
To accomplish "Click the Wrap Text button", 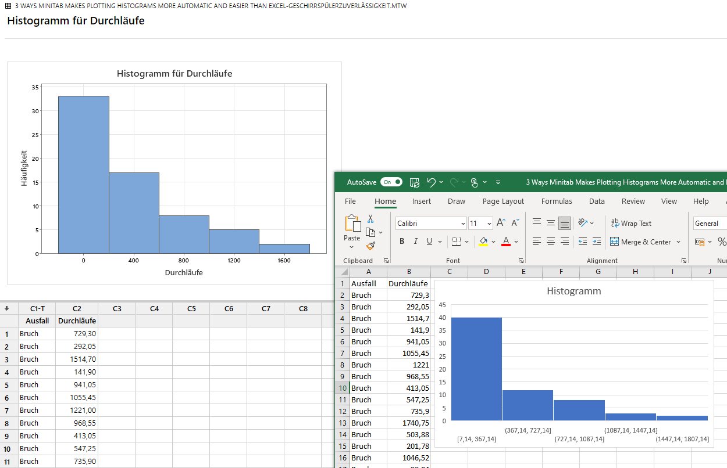I will [x=631, y=224].
